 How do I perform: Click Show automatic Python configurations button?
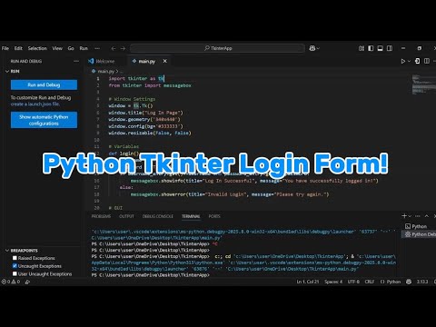(x=44, y=120)
